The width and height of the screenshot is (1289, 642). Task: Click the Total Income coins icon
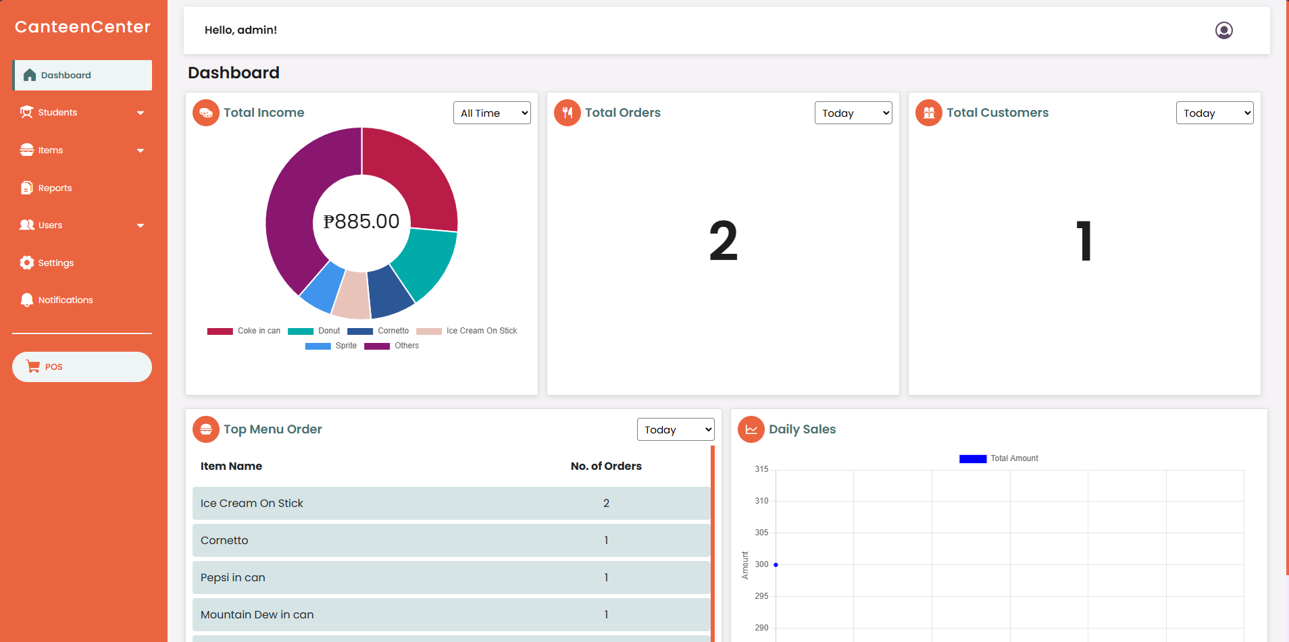click(x=206, y=113)
